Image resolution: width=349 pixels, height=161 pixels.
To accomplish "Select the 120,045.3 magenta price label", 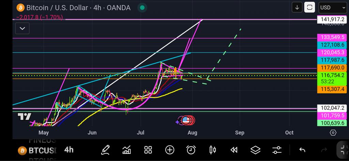I will (x=332, y=52).
